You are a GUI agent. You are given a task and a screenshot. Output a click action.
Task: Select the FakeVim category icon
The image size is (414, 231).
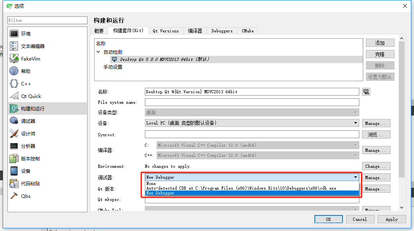click(x=14, y=59)
